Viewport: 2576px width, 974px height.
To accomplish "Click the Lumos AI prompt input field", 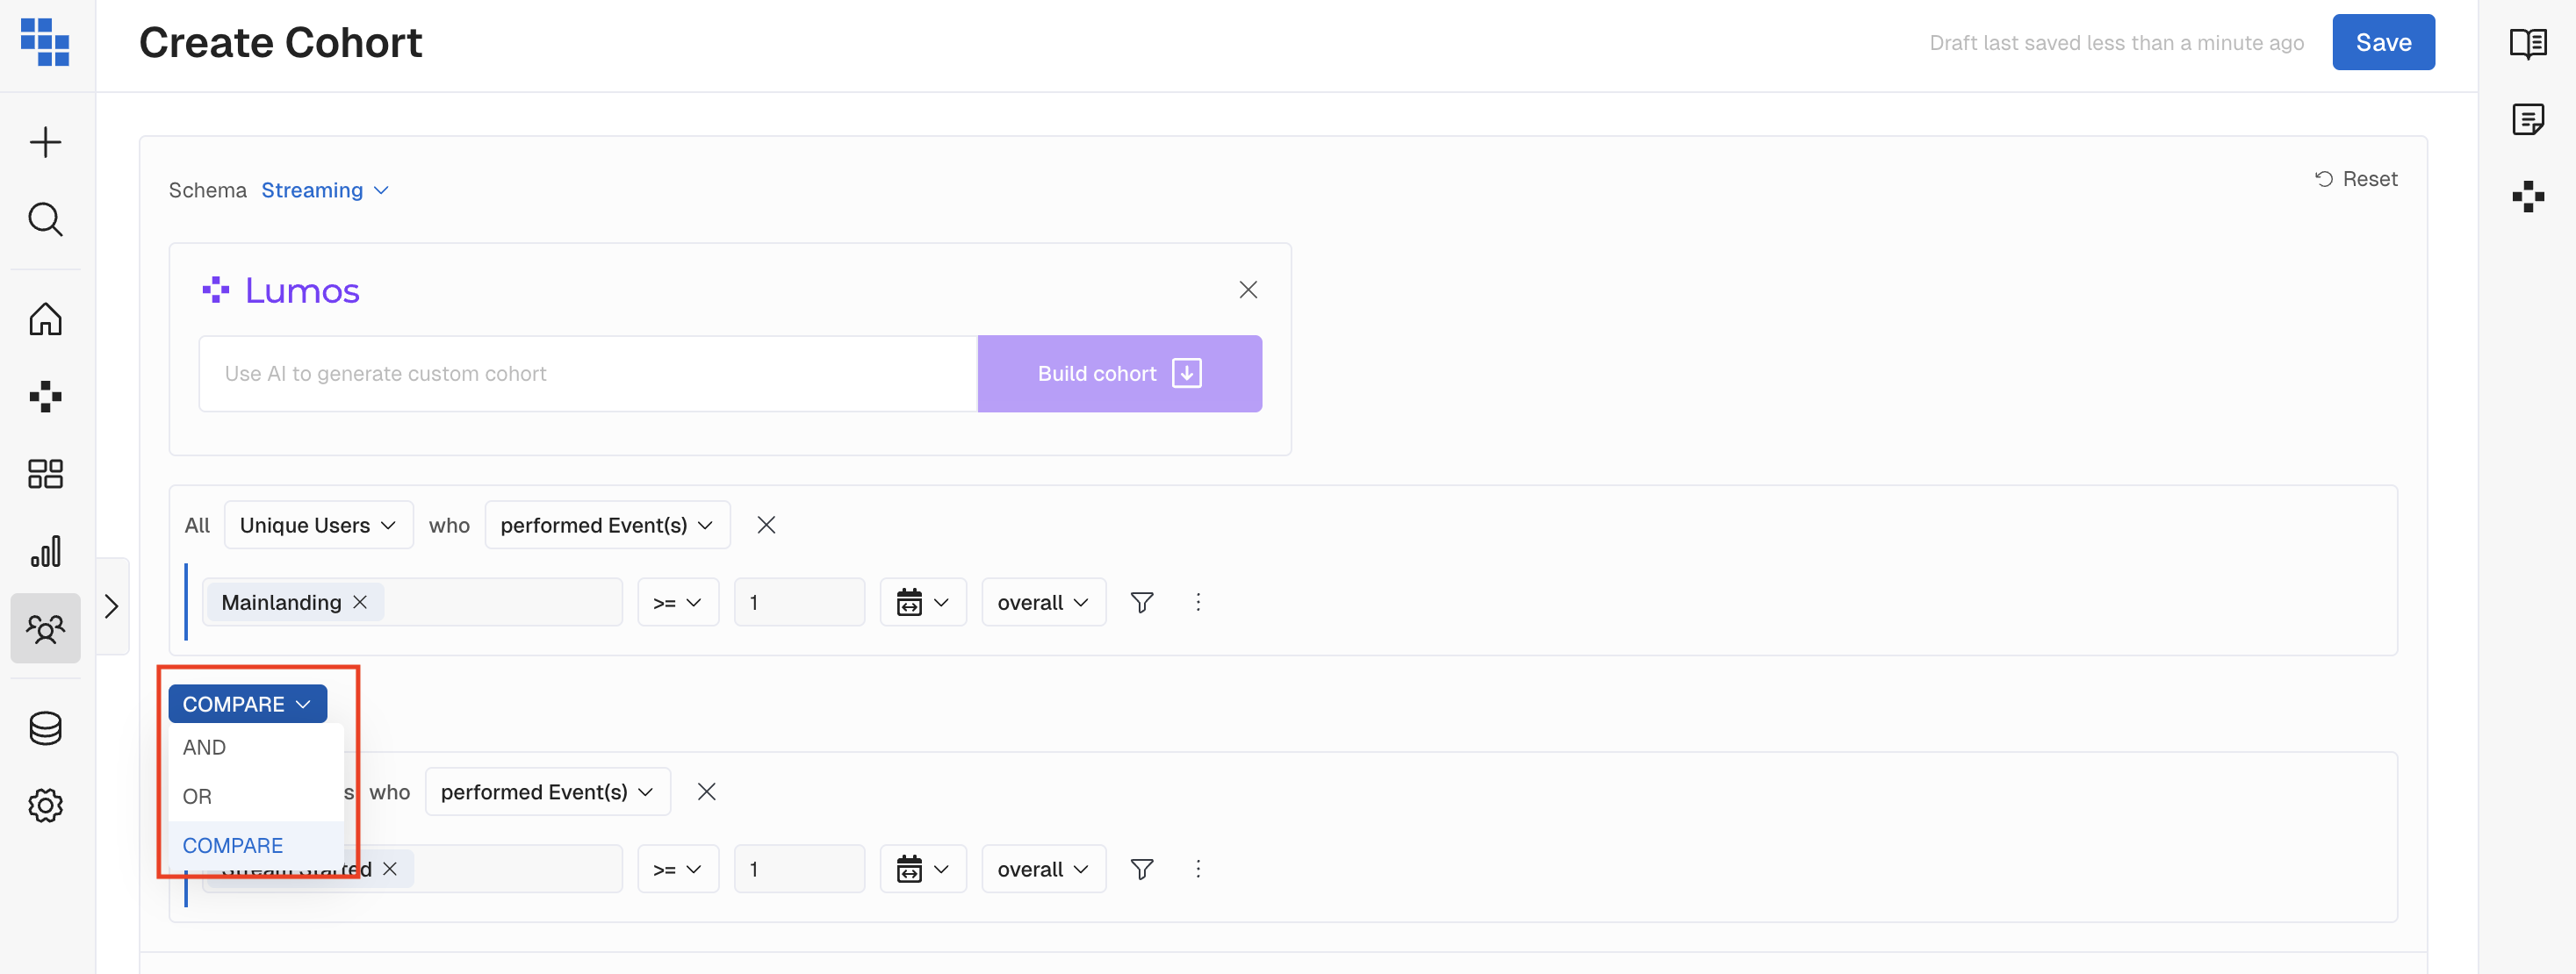I will pos(587,374).
